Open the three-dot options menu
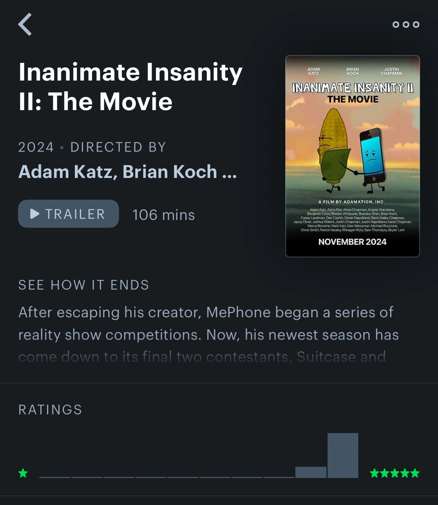The height and width of the screenshot is (505, 438). (406, 25)
